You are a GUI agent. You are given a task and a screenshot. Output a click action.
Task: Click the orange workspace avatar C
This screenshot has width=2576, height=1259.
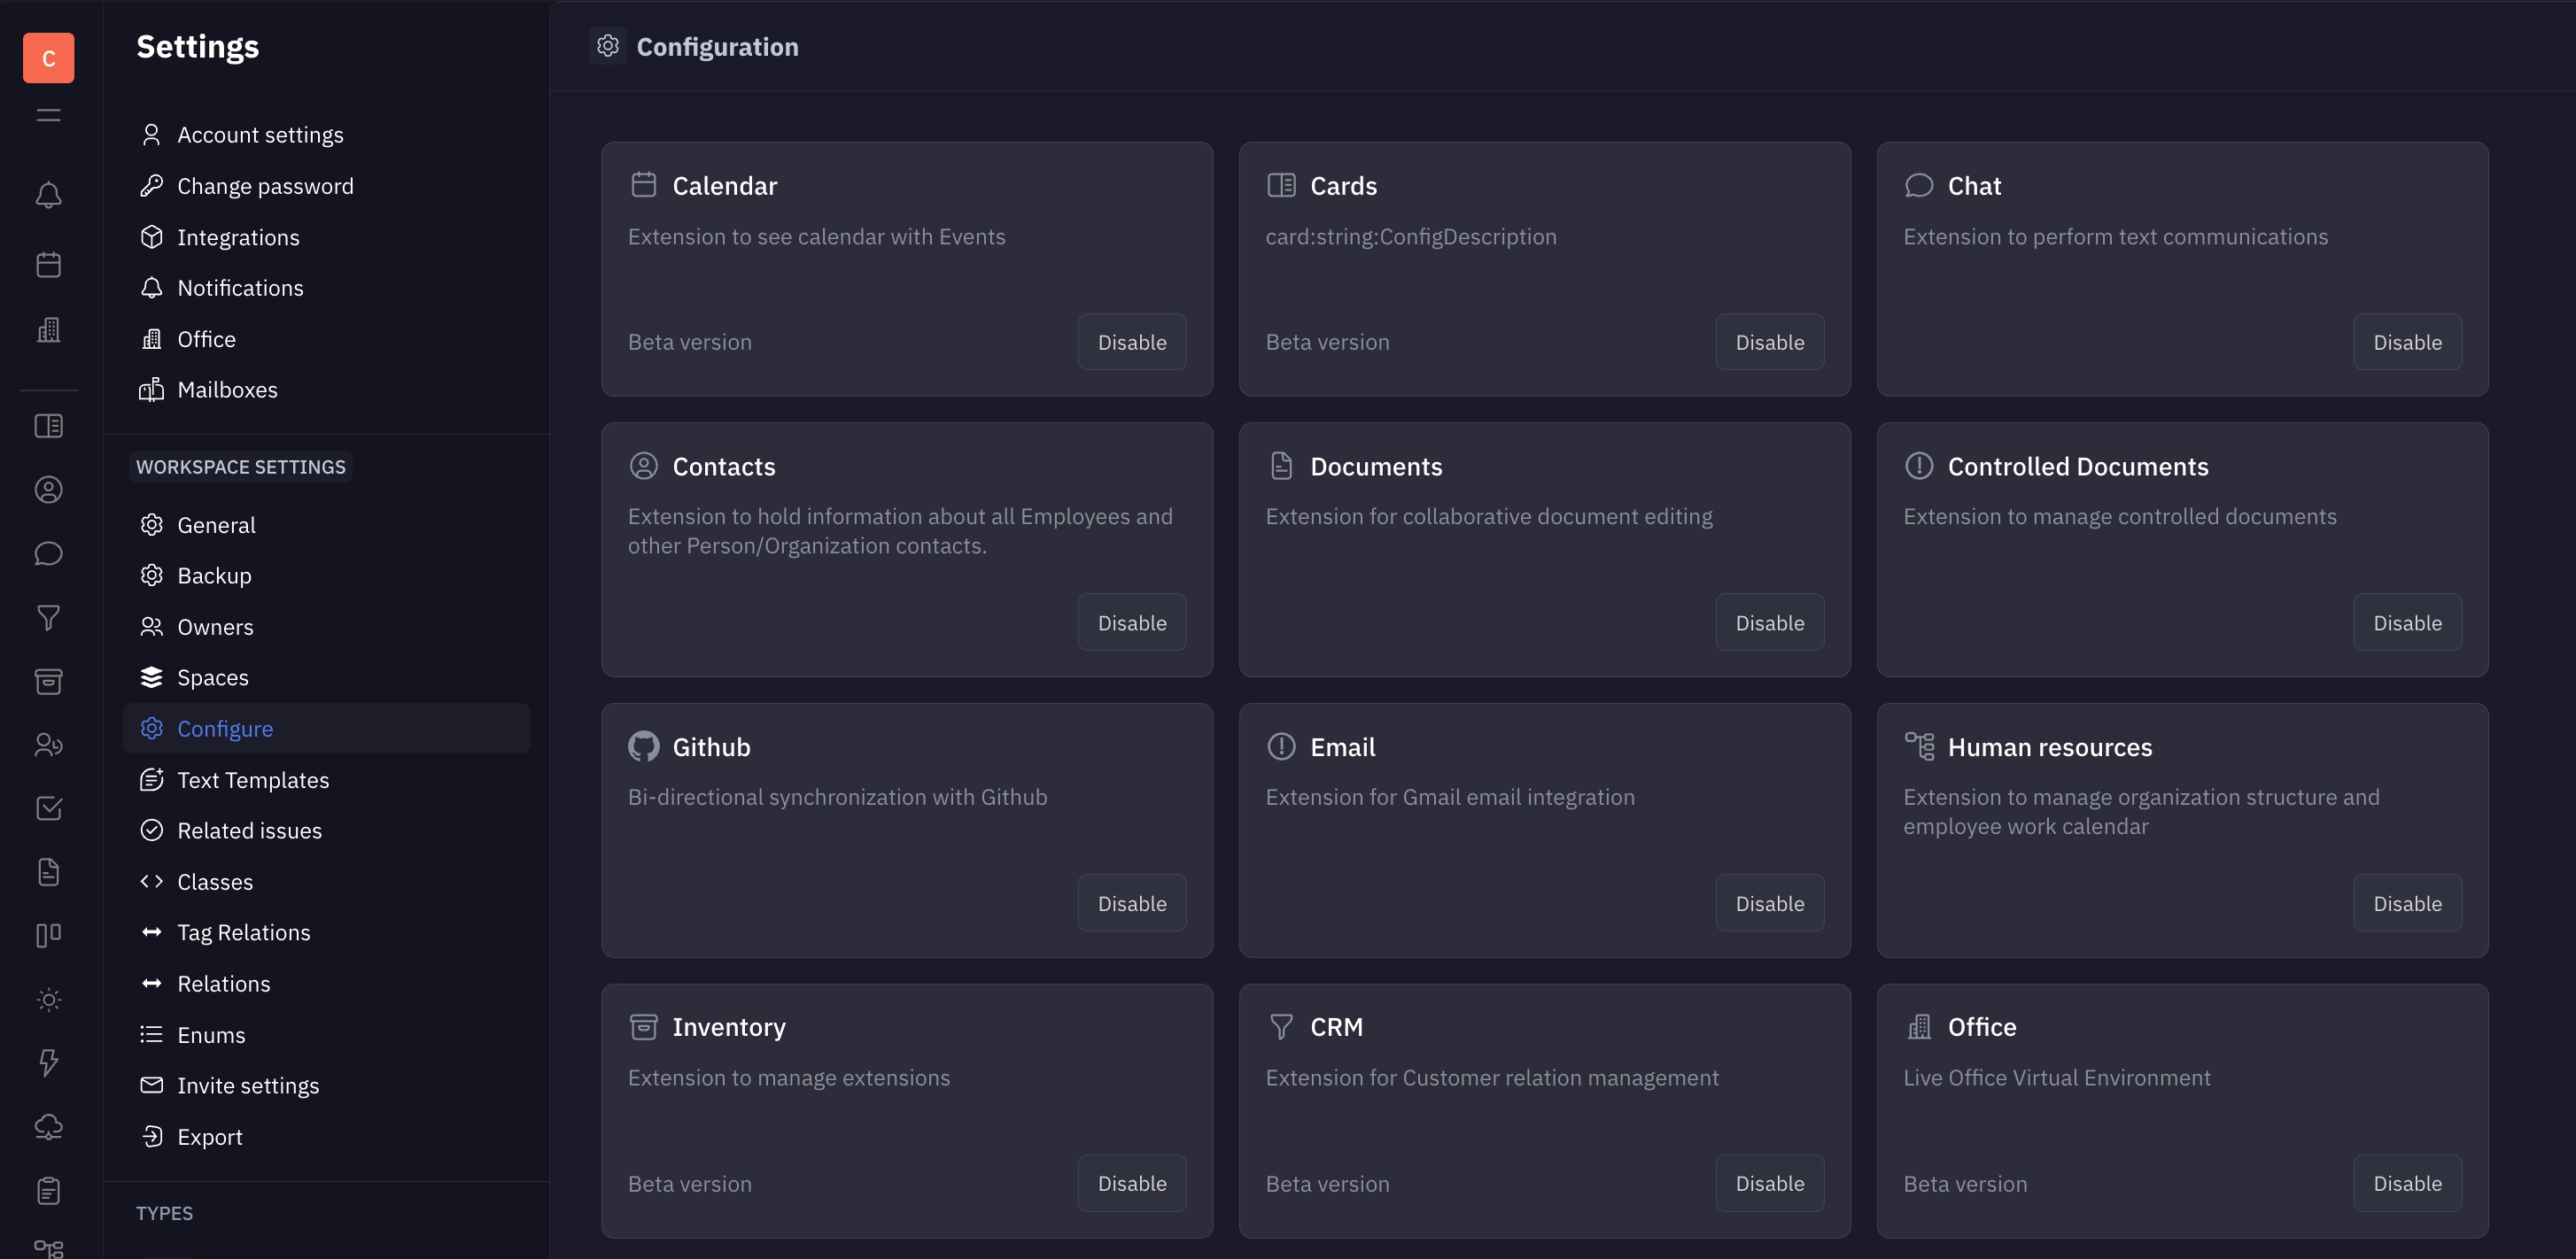tap(48, 57)
